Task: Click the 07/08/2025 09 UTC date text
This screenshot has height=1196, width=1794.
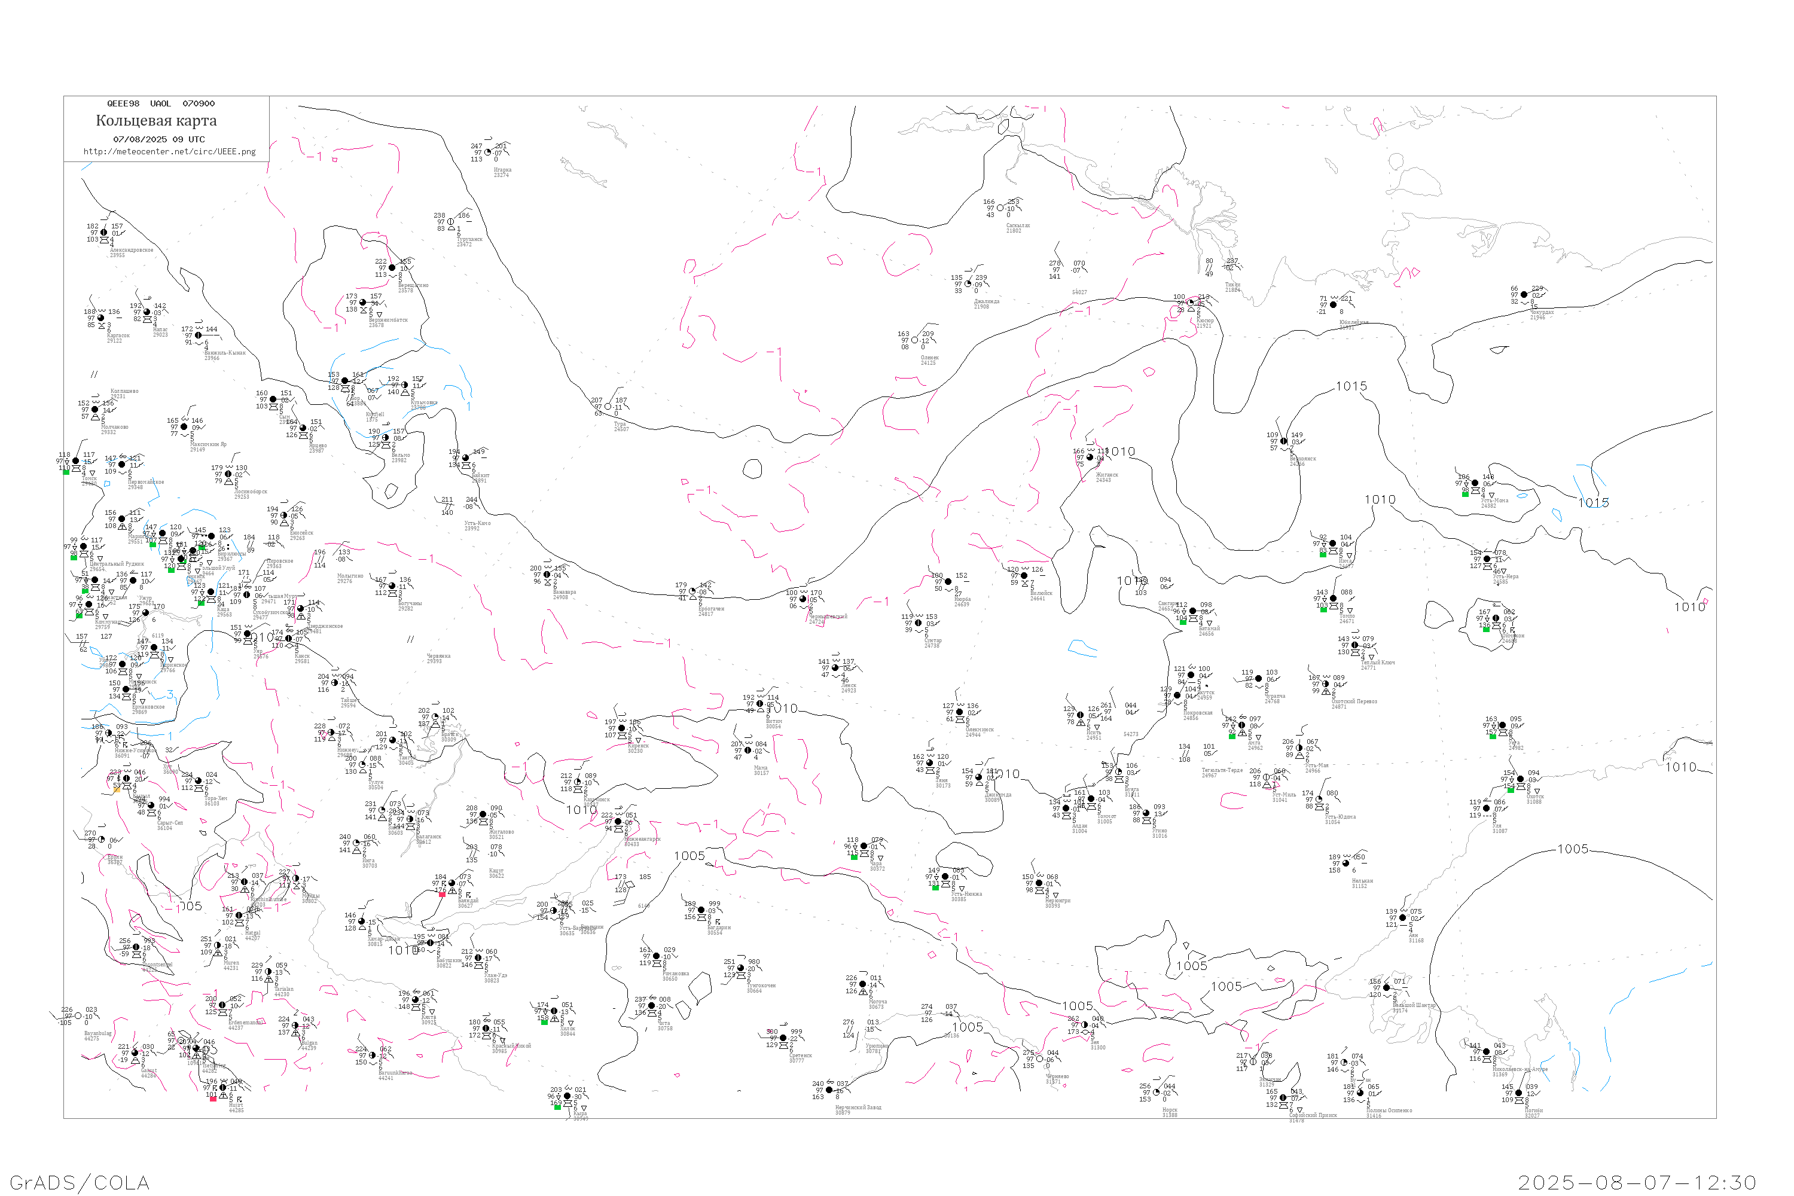Action: [x=158, y=139]
